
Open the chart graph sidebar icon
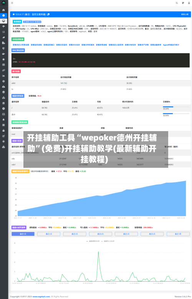click(3, 76)
